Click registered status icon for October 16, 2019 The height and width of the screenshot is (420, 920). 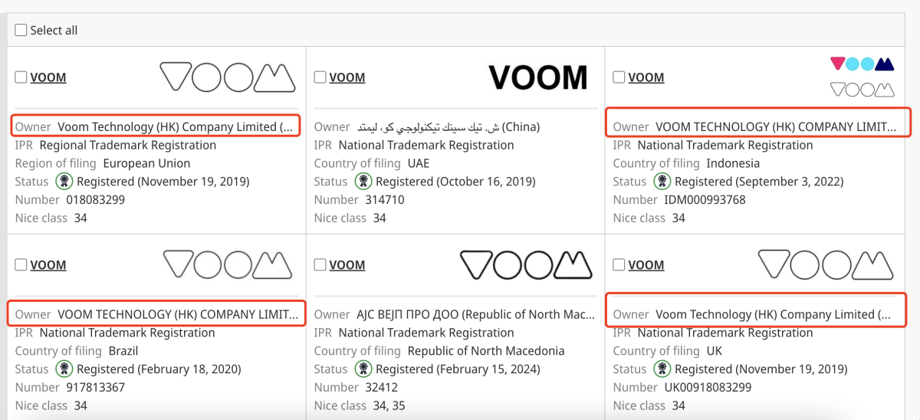click(x=363, y=182)
